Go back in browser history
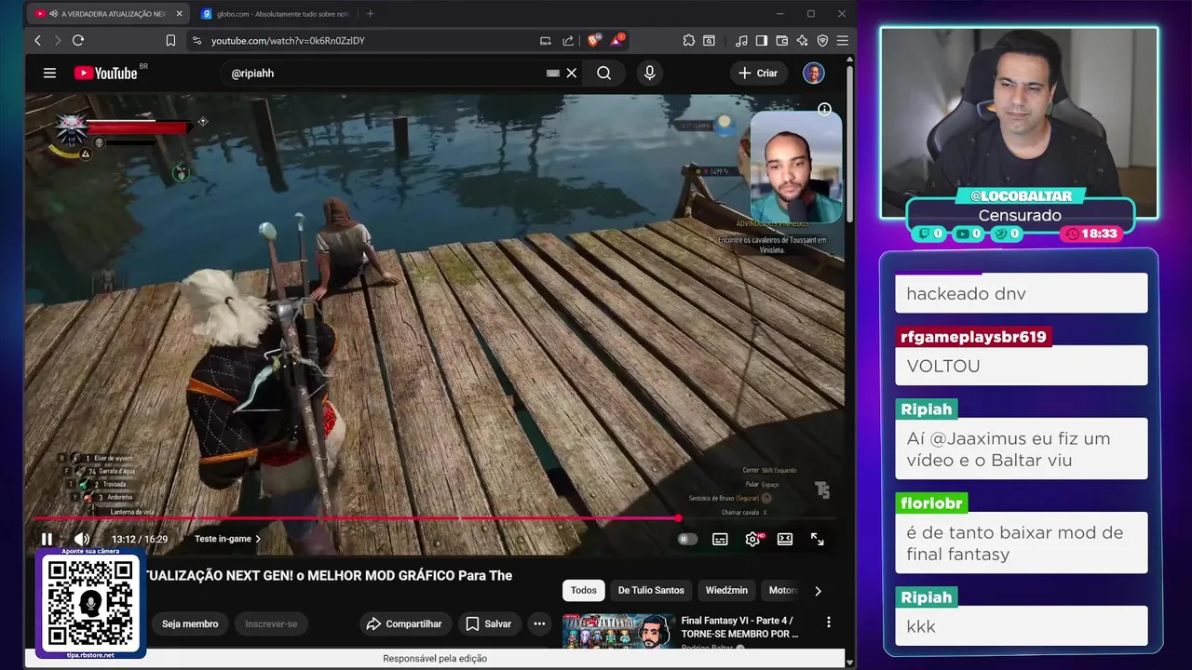This screenshot has width=1192, height=670. pos(37,40)
